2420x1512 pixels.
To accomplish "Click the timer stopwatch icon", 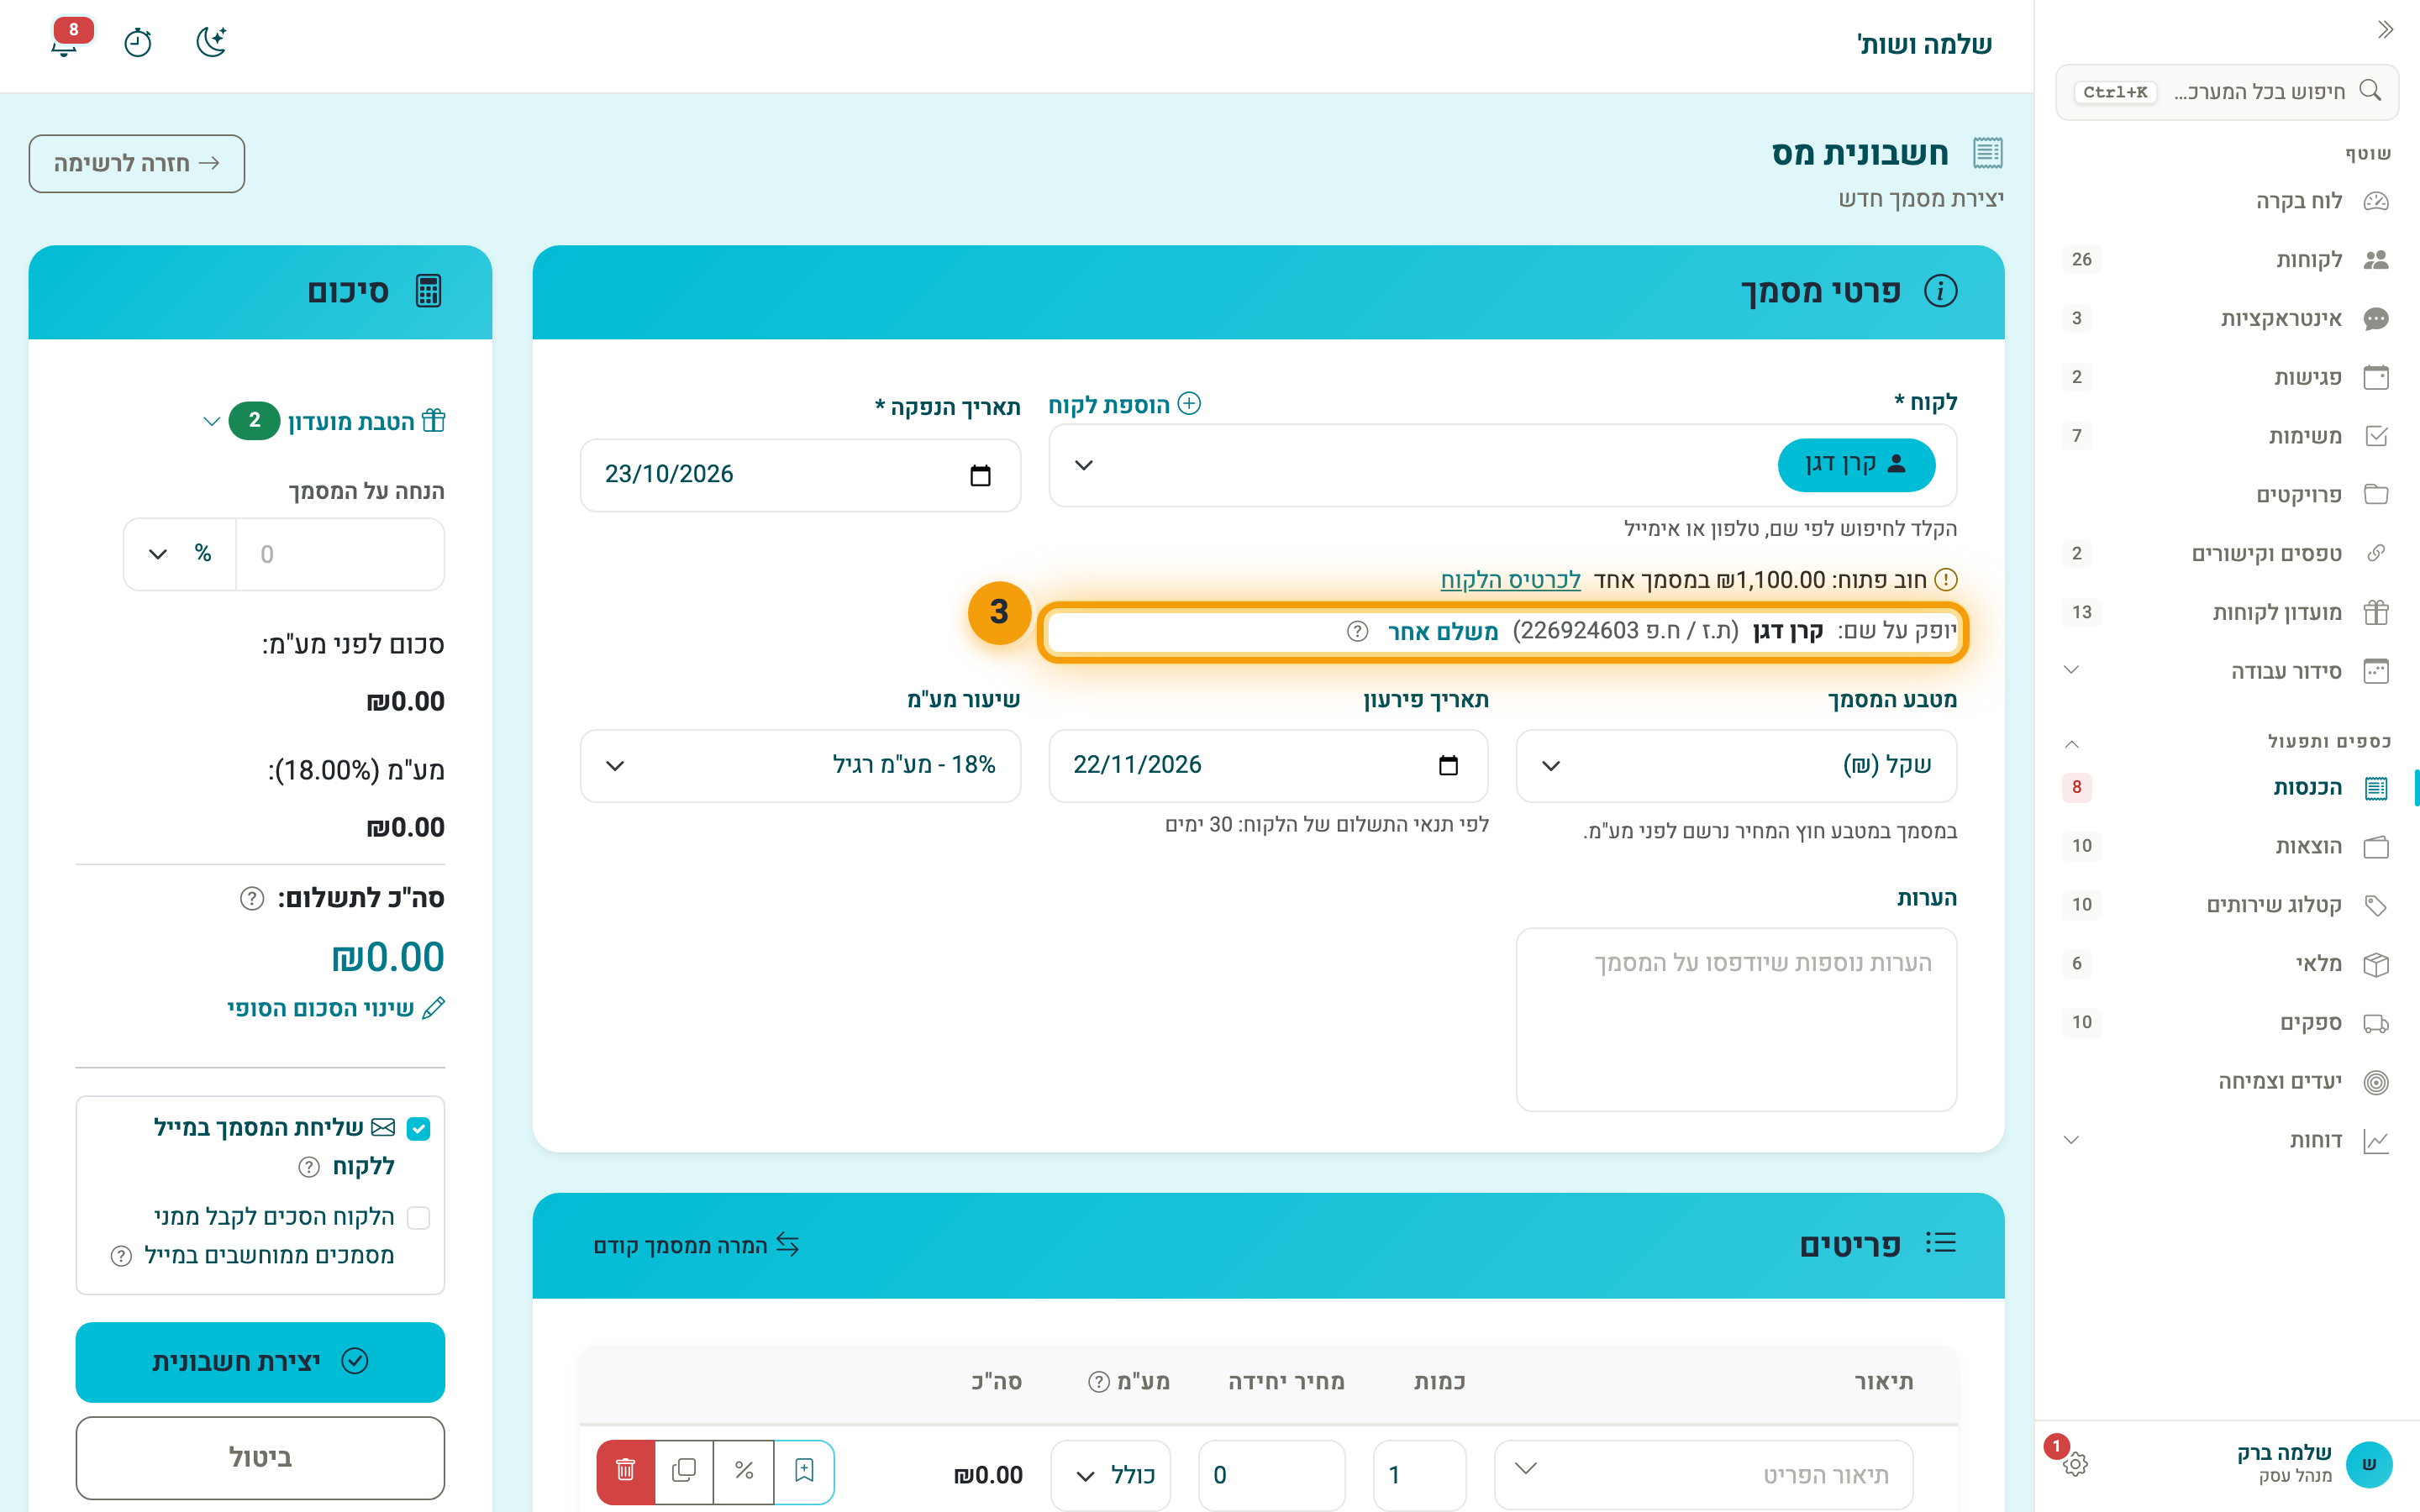I will point(138,43).
